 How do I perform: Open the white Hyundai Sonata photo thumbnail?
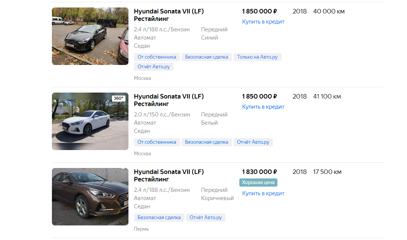coord(90,121)
